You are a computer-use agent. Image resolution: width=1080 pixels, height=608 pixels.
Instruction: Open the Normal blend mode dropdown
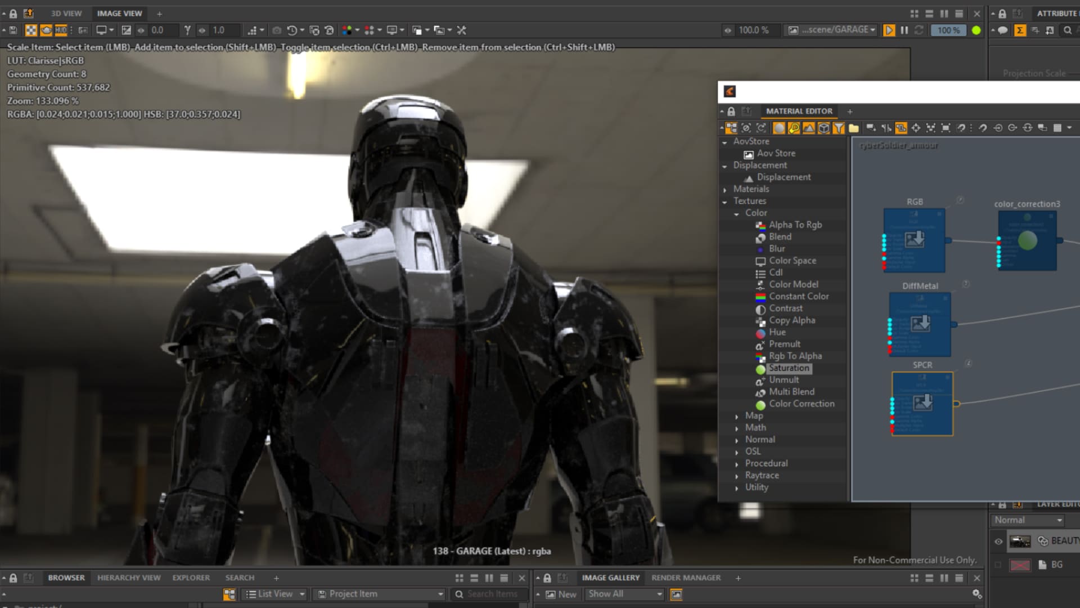pyautogui.click(x=1027, y=520)
